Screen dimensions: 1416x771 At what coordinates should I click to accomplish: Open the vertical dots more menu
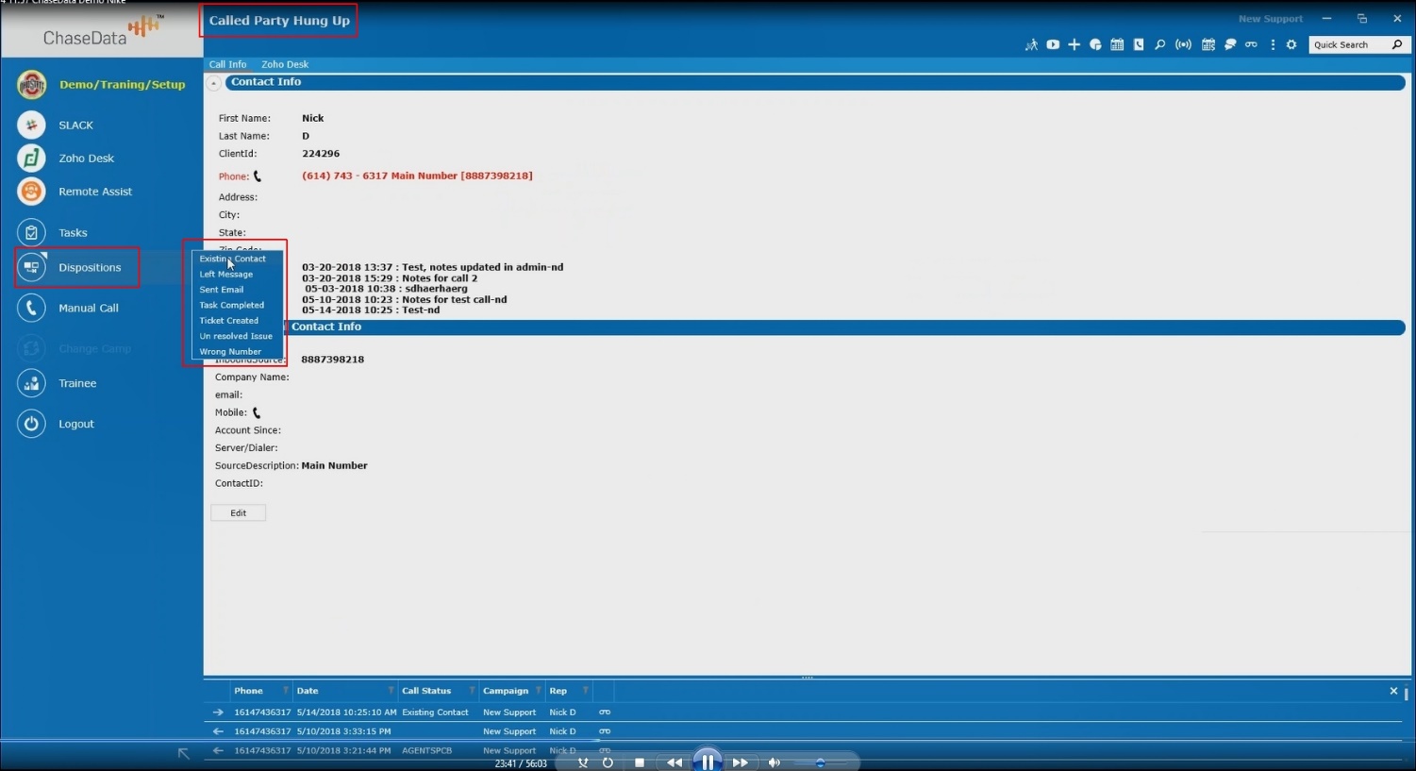[x=1273, y=44]
